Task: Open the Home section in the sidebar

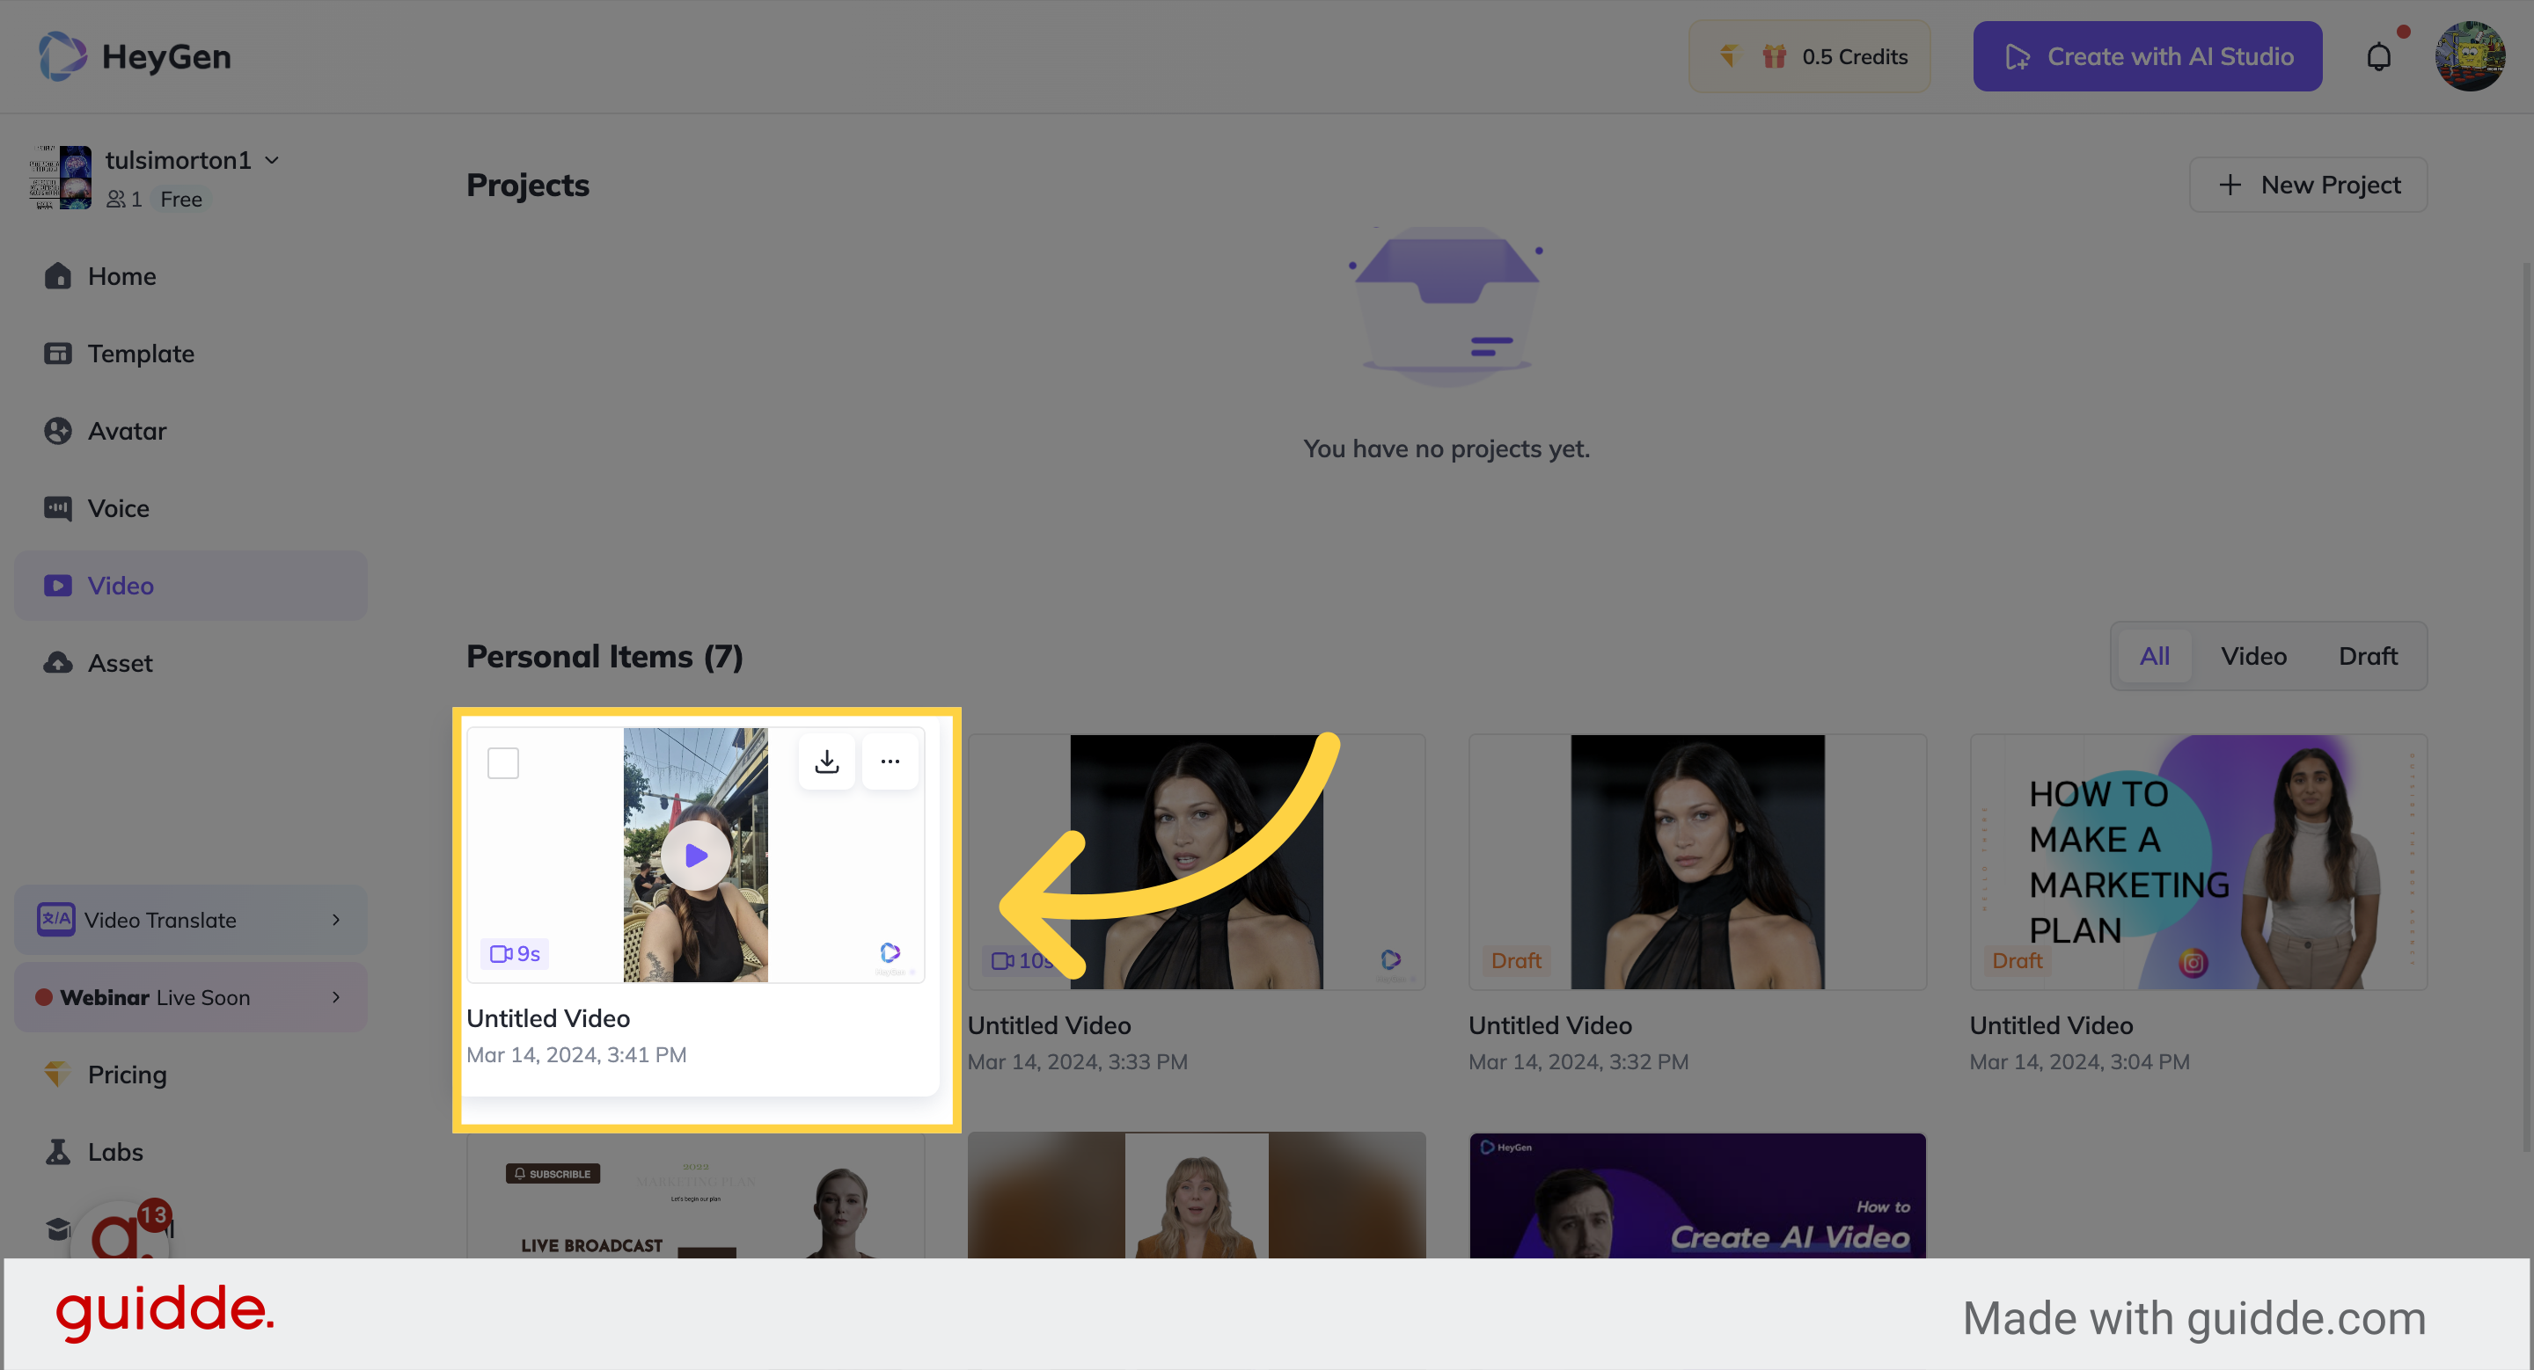Action: click(121, 276)
